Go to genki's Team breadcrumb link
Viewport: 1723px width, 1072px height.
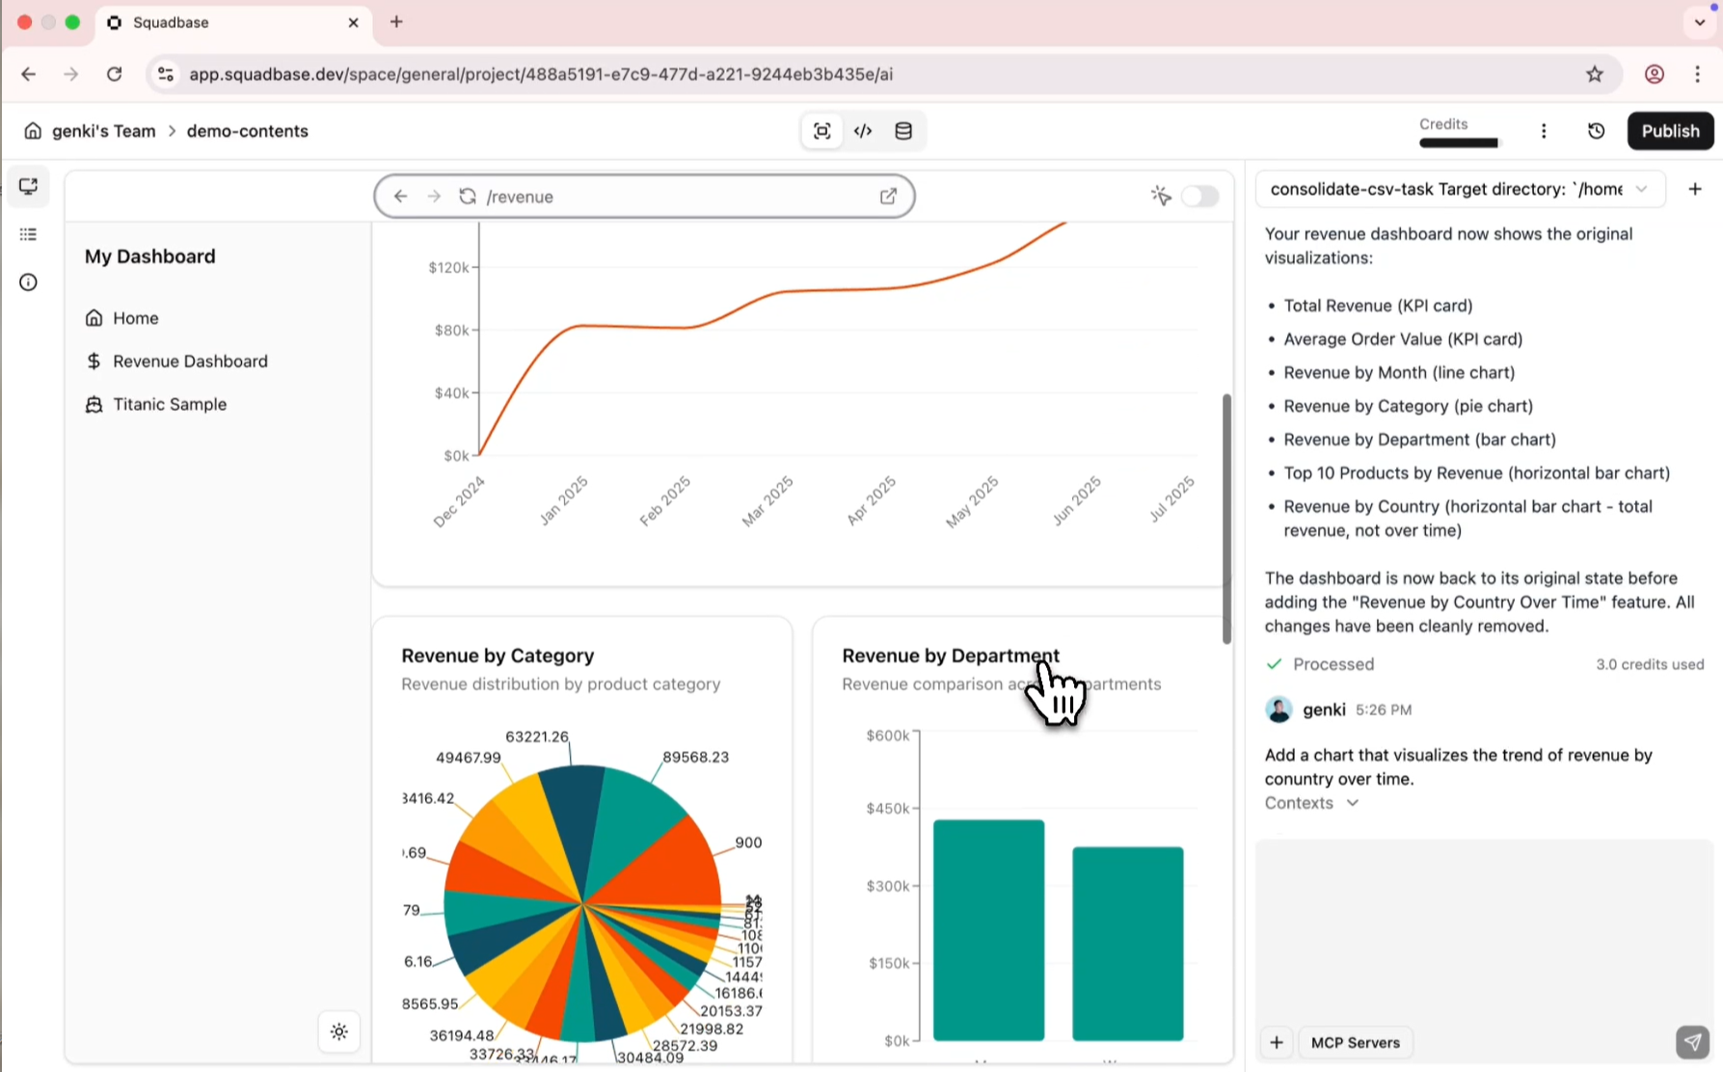pos(103,131)
